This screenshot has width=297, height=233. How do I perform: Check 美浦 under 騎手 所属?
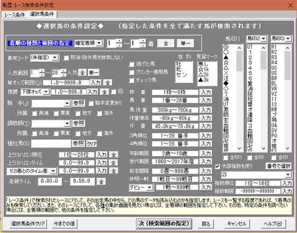(35, 113)
